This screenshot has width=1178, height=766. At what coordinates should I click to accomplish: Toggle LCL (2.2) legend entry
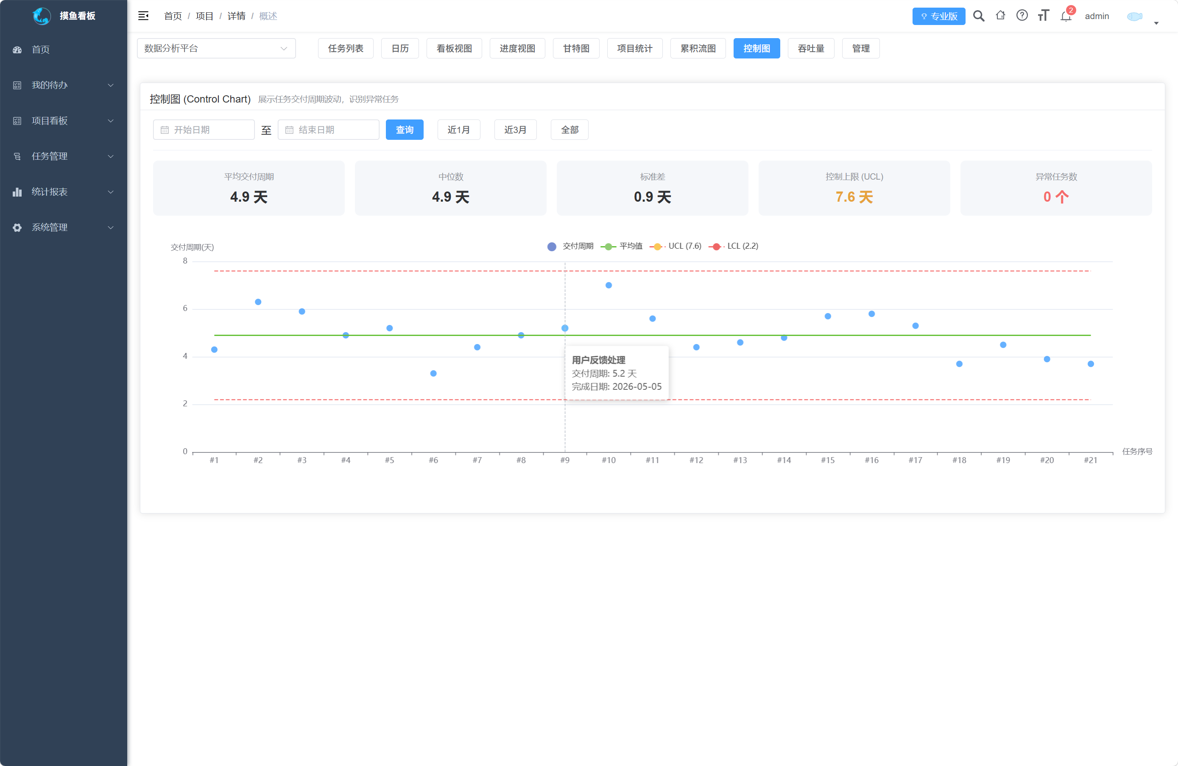[x=734, y=246]
